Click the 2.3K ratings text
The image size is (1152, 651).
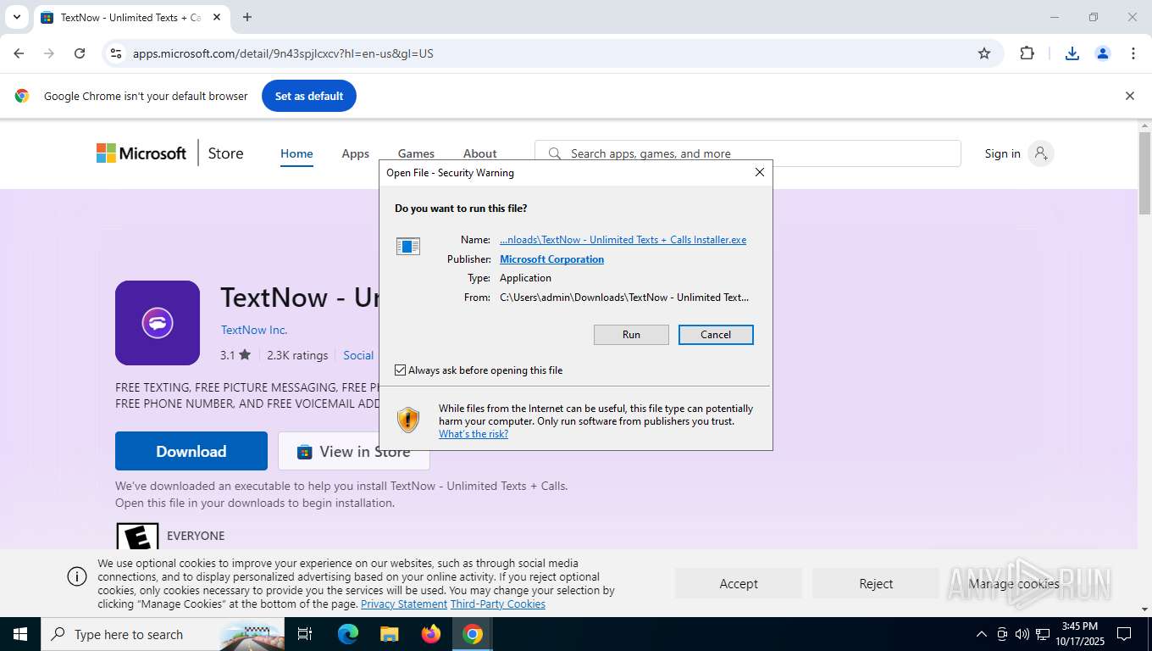click(x=297, y=355)
